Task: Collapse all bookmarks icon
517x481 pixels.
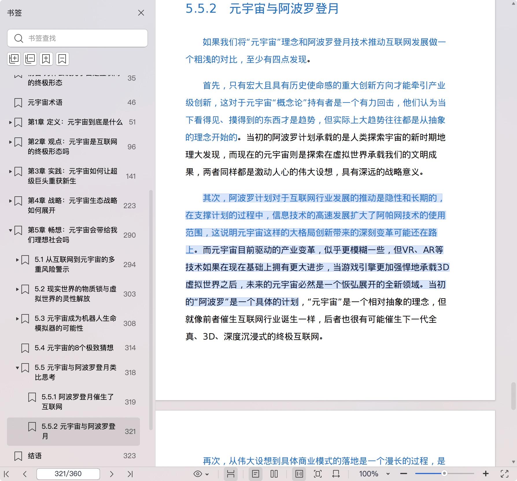Action: (x=30, y=59)
